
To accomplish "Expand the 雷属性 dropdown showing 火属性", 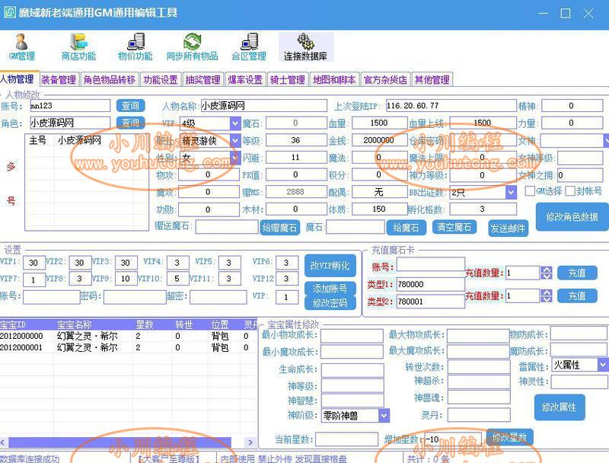I will [602, 365].
